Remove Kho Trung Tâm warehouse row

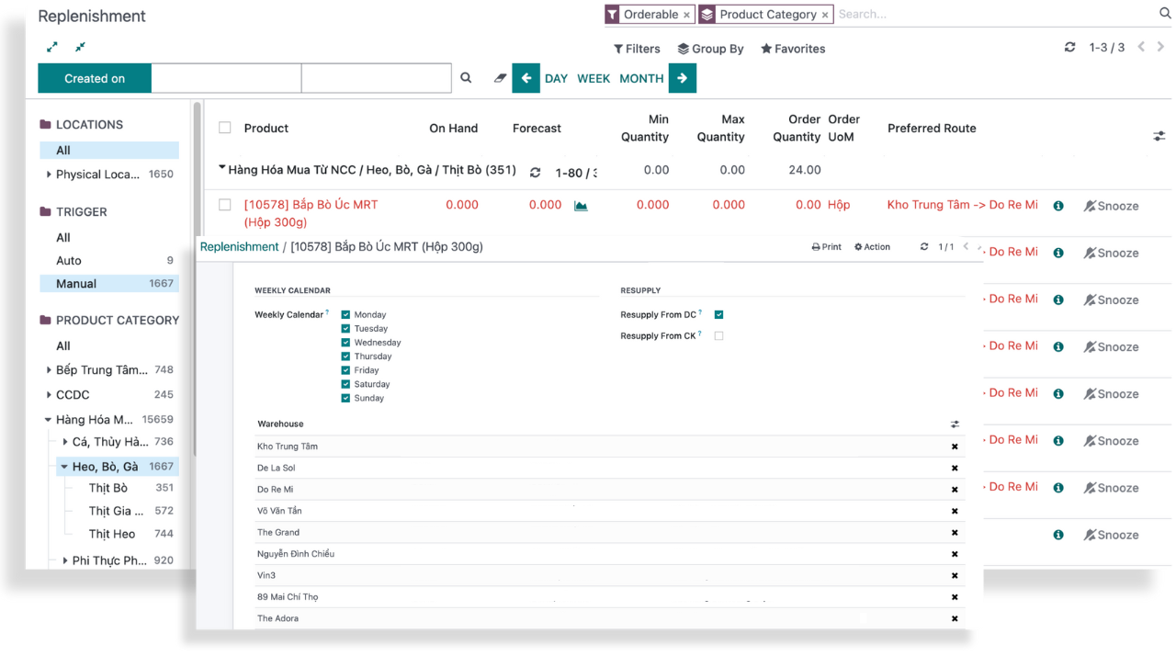coord(955,447)
